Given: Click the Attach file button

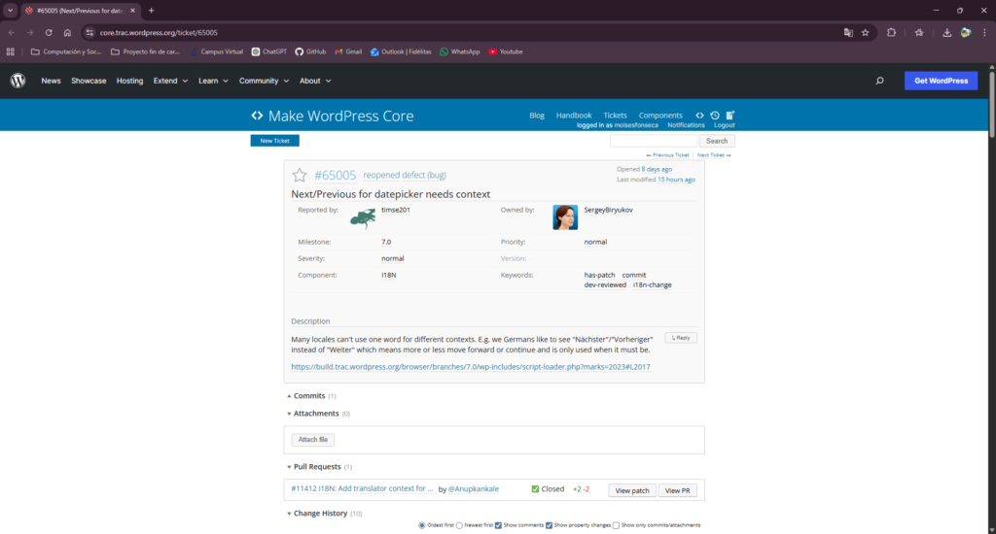Looking at the screenshot, I should [313, 440].
